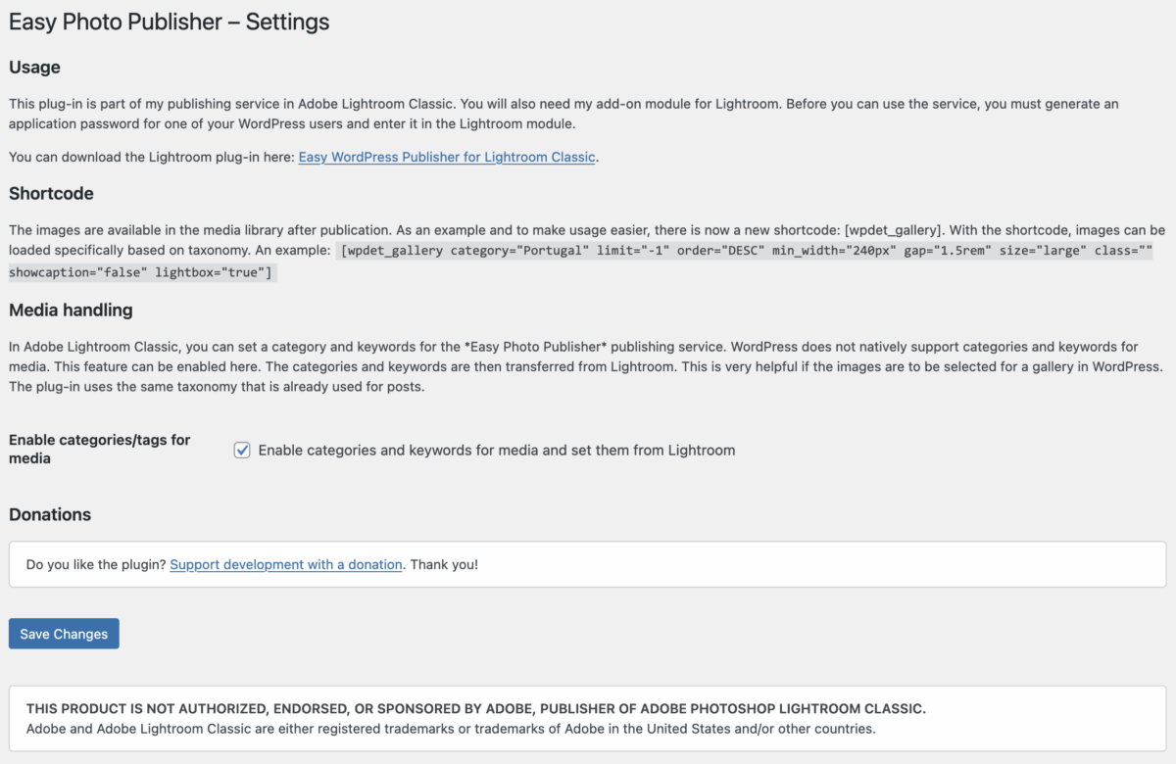This screenshot has width=1176, height=764.
Task: Click the Shortcode section heading
Action: tap(51, 194)
